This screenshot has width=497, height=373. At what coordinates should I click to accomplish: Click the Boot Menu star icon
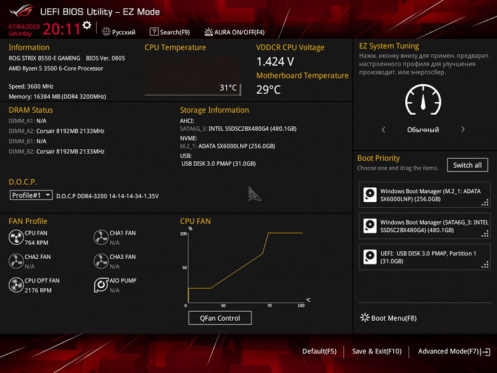coord(365,318)
